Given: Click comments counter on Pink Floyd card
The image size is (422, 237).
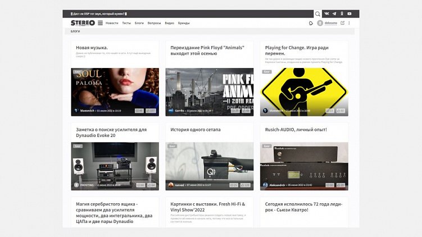Looking at the screenshot, I should [235, 111].
